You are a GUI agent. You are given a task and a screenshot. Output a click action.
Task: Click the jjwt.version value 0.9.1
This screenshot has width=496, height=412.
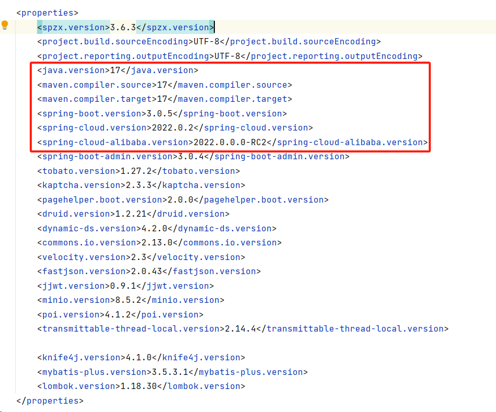click(123, 286)
